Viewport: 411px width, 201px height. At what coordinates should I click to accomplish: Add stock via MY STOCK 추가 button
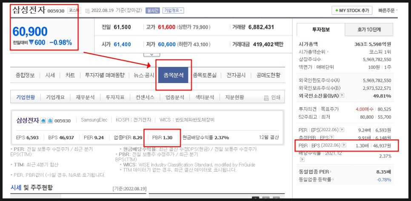[352, 11]
